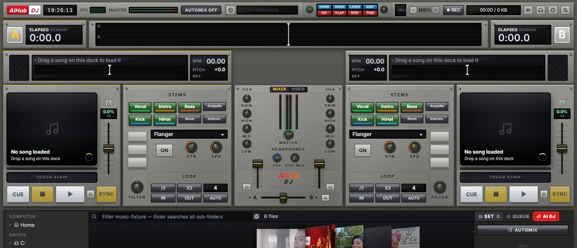The image size is (577, 248).
Task: Toggle deck A Bass stem
Action: coord(189,107)
